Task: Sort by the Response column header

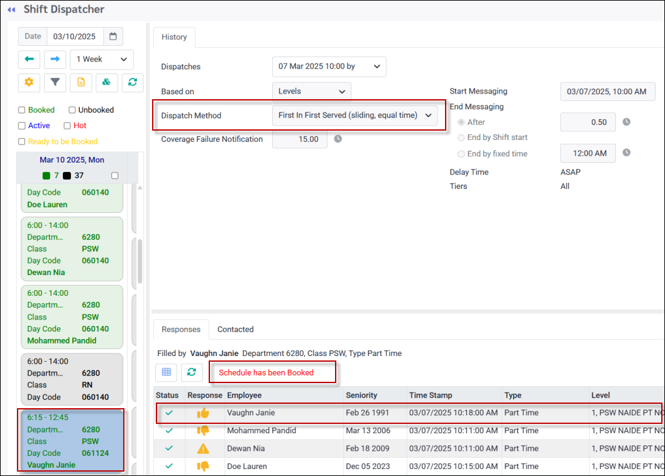Action: pos(205,395)
